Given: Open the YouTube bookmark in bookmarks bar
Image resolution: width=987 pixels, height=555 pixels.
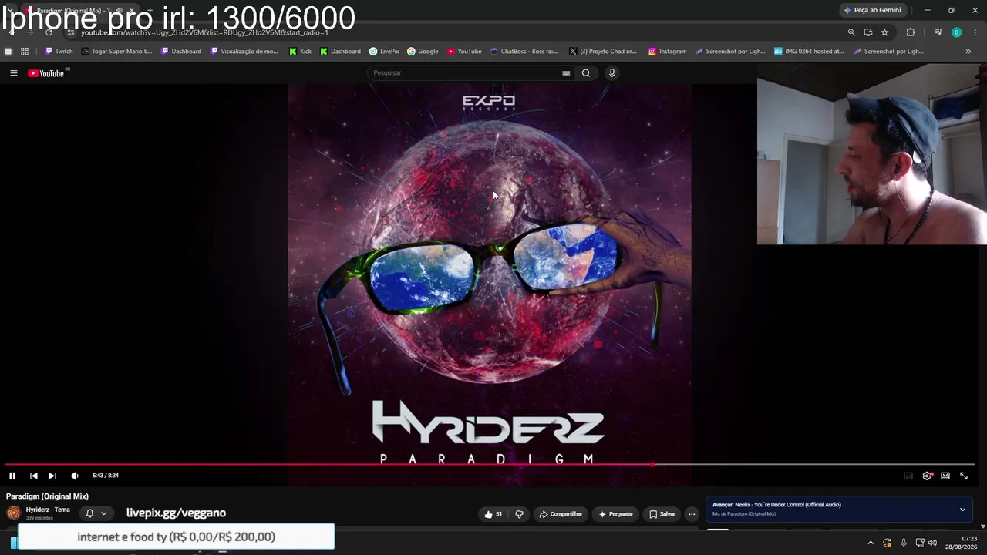Looking at the screenshot, I should click(x=464, y=52).
